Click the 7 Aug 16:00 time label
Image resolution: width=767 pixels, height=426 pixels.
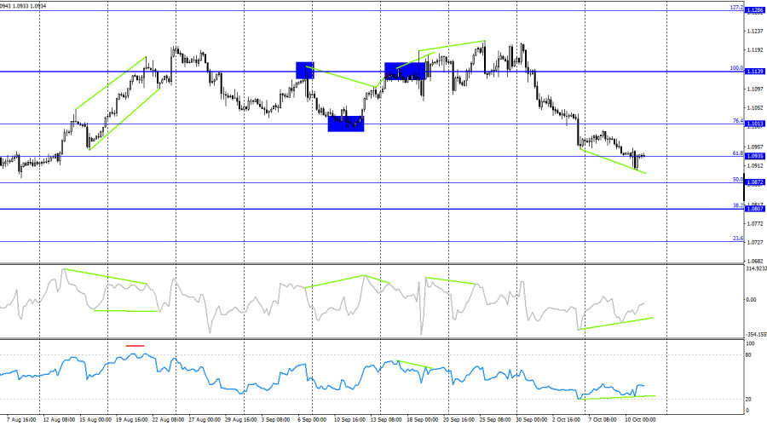coord(21,420)
